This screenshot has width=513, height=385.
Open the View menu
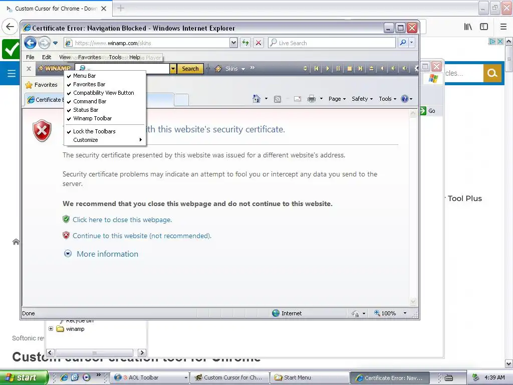click(65, 57)
